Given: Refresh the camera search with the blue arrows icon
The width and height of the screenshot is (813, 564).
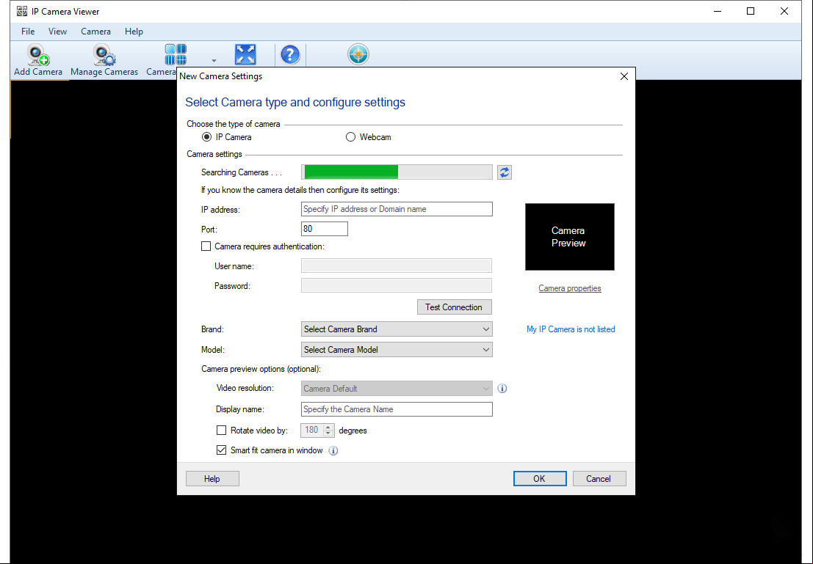Looking at the screenshot, I should click(x=505, y=172).
